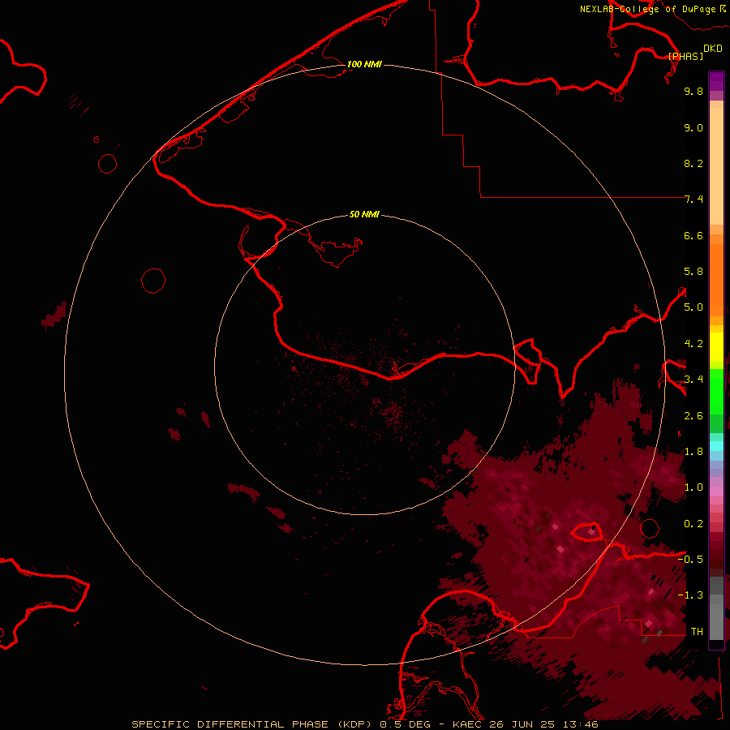Select the -0.5 scale label
The height and width of the screenshot is (730, 730).
690,560
